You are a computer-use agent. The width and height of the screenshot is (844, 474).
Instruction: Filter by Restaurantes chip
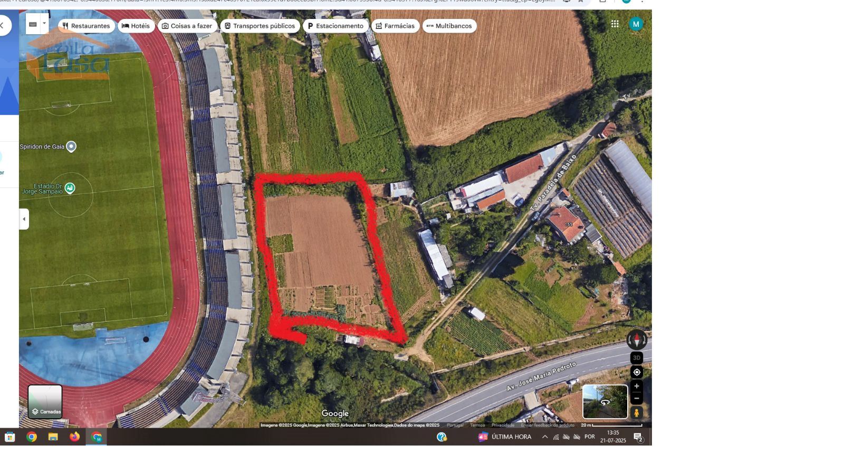point(86,26)
